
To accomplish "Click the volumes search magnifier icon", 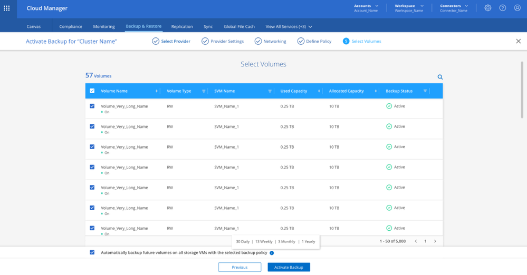I will point(440,77).
